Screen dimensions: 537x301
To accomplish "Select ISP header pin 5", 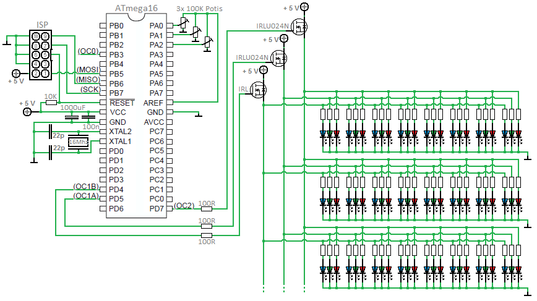I will tap(45, 55).
